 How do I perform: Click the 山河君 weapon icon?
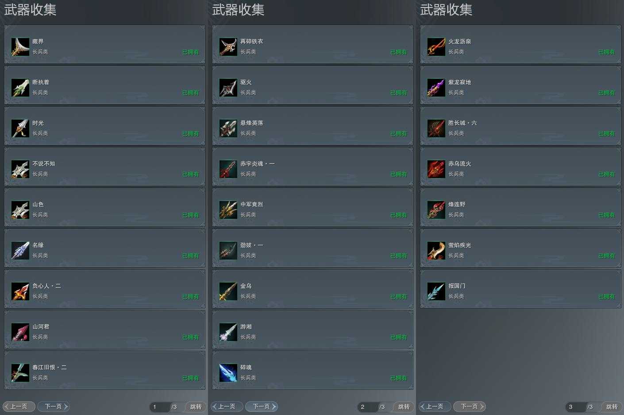pos(20,332)
